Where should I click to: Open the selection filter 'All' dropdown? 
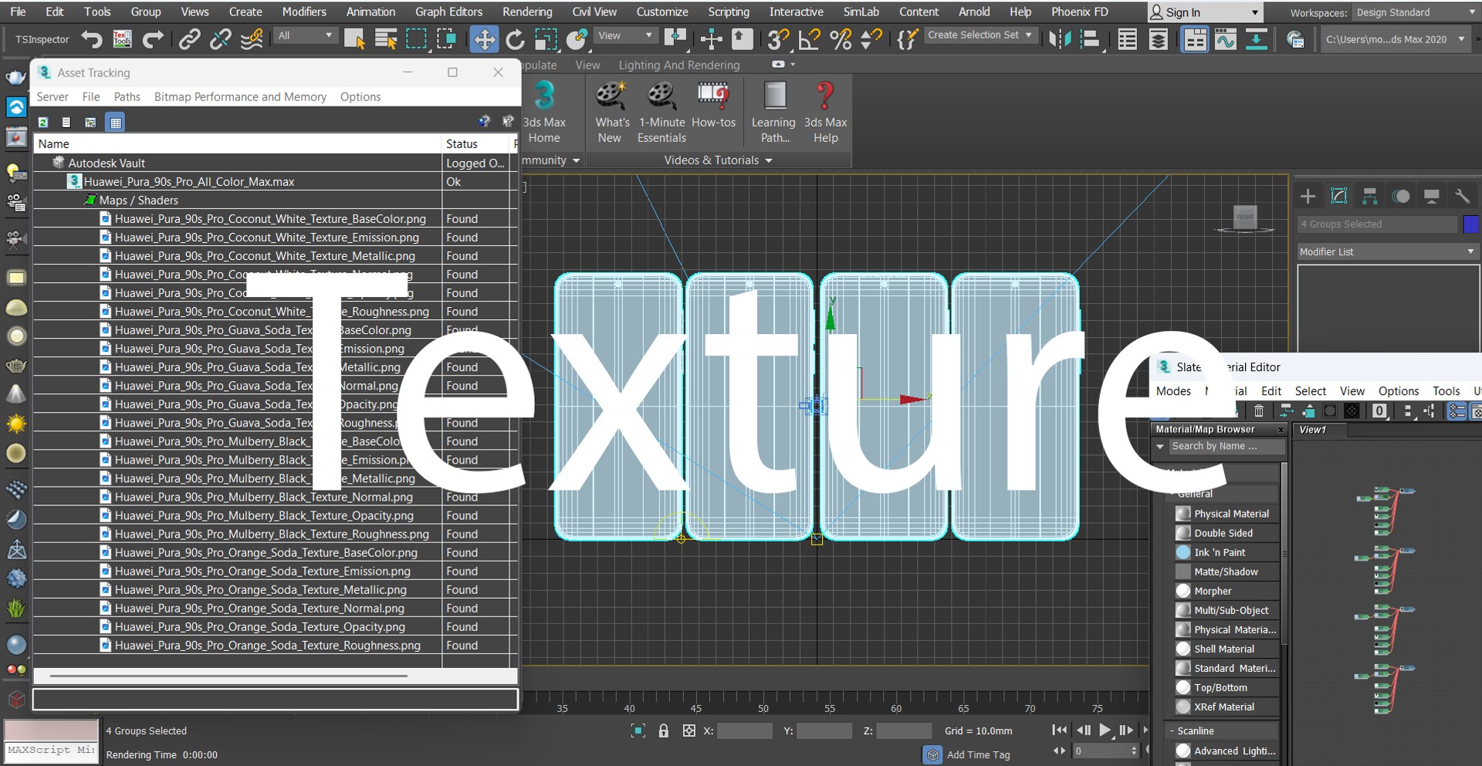[306, 35]
